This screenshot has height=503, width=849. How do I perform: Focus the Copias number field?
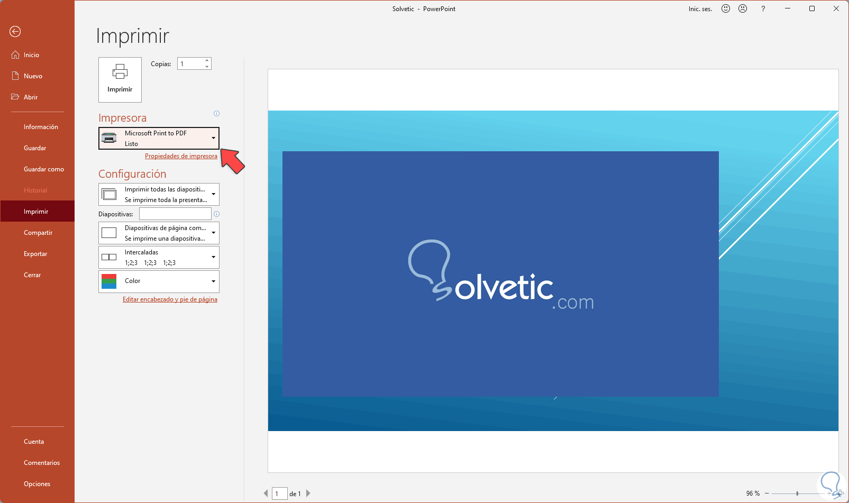click(x=190, y=64)
